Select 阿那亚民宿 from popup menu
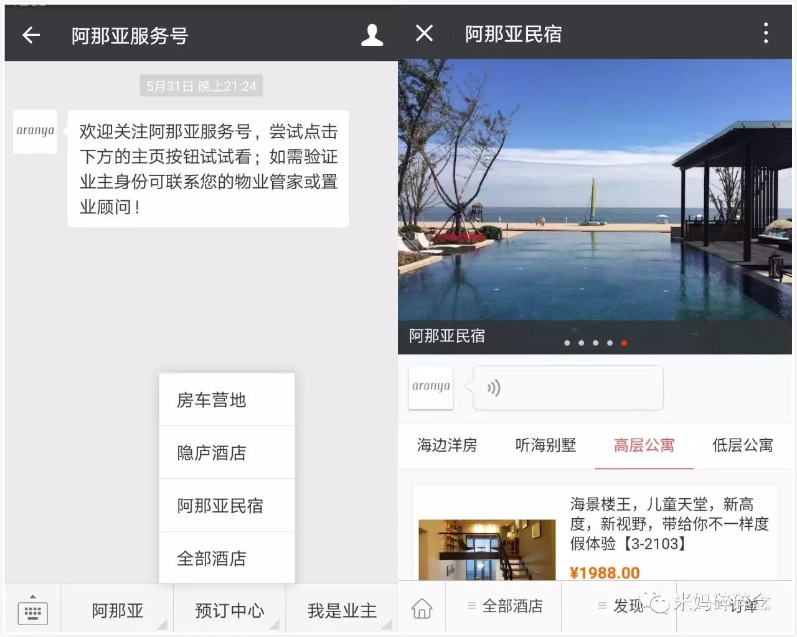Screen dimensions: 797x637 (x=227, y=506)
